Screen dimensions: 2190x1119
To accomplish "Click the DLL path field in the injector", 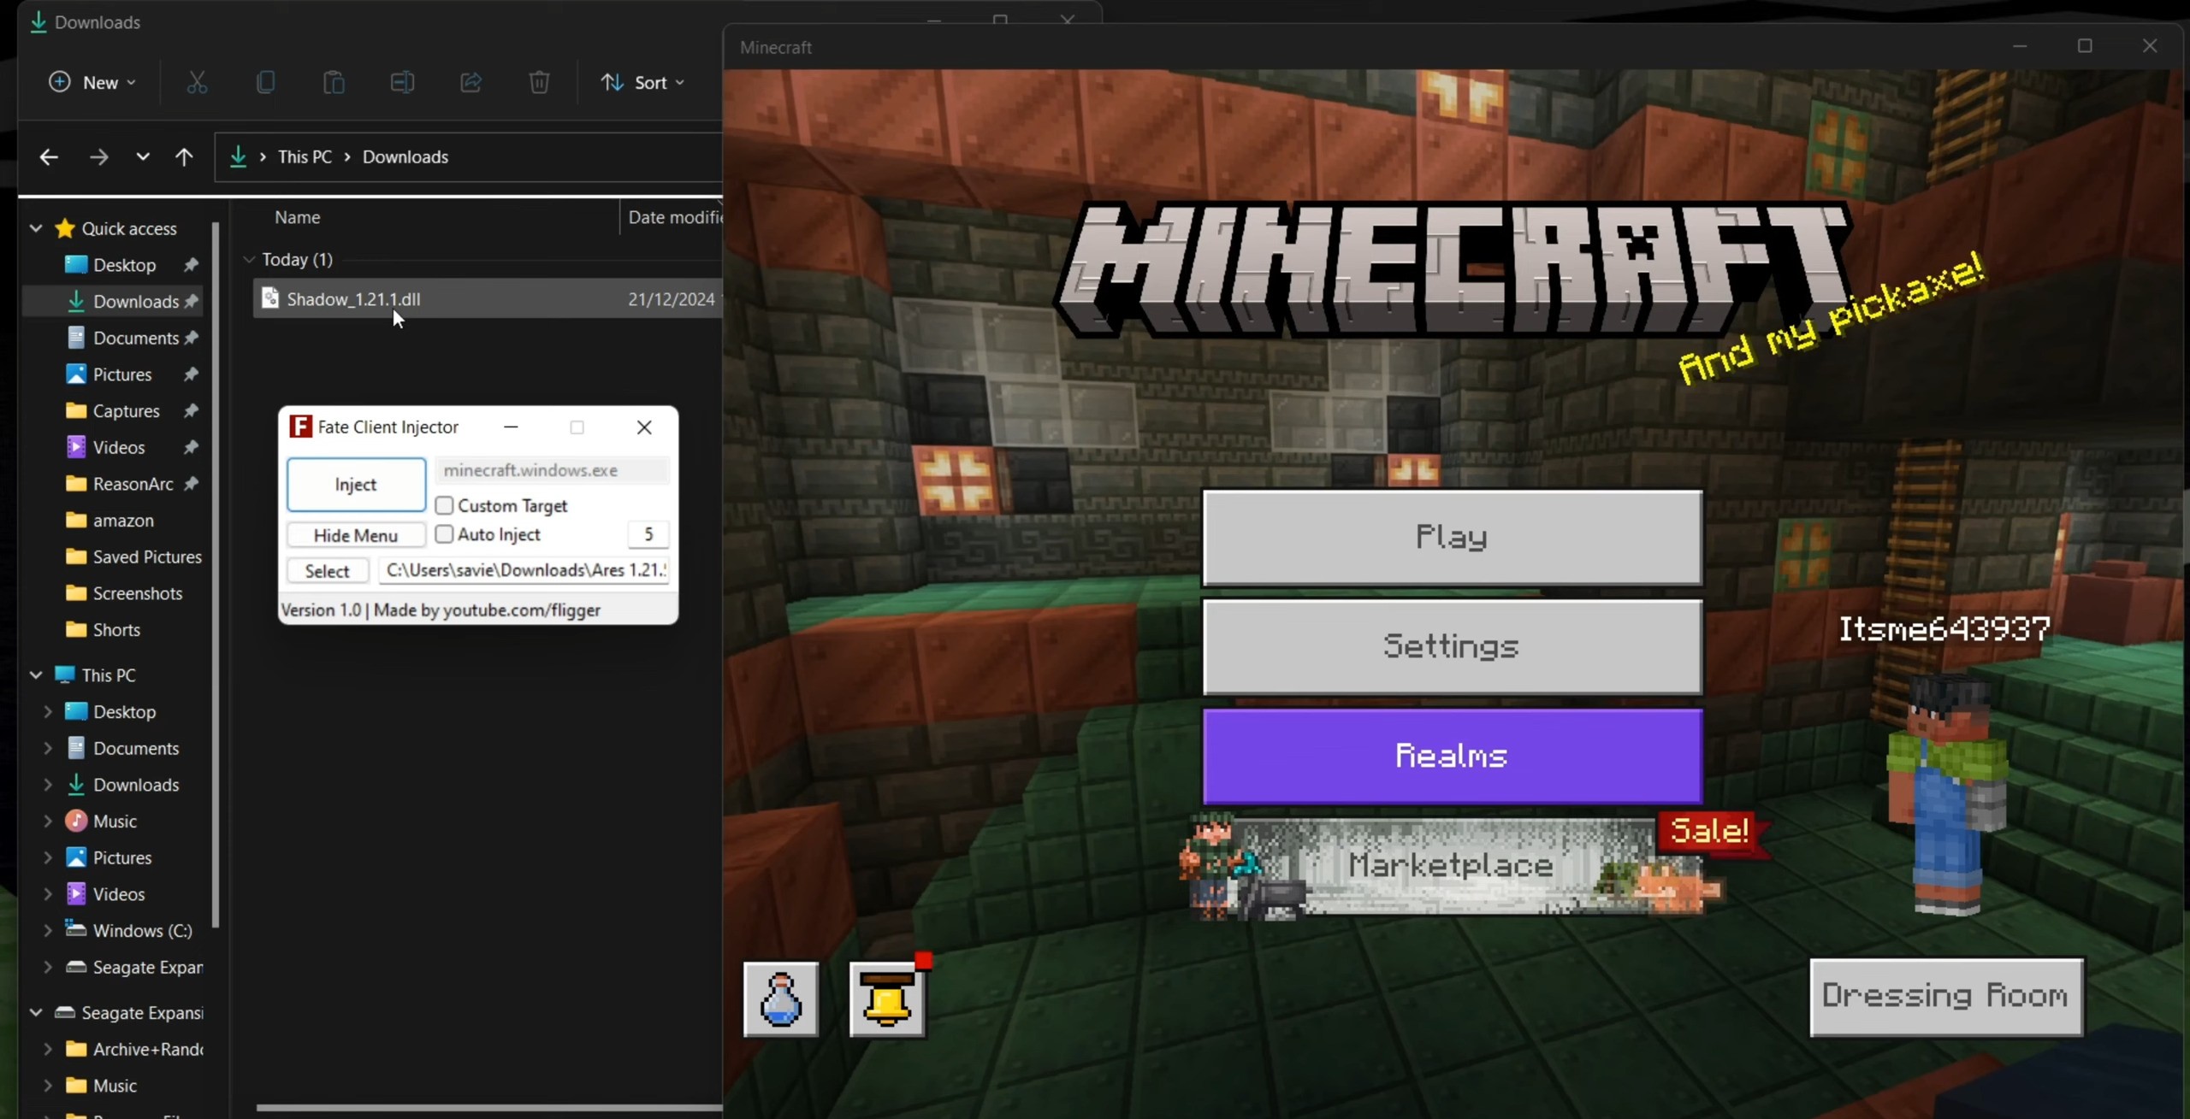I will (x=524, y=570).
